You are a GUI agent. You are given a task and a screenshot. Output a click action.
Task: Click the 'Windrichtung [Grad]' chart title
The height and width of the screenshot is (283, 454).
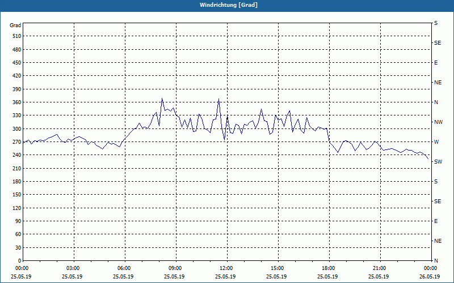click(x=229, y=5)
